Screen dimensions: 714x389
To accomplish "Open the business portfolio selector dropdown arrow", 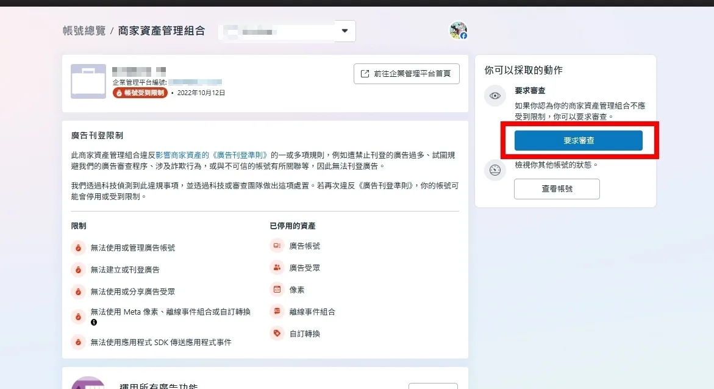I will tap(345, 31).
